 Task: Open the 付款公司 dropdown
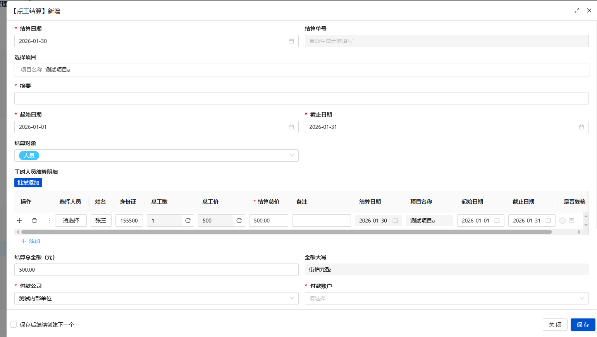pos(292,298)
